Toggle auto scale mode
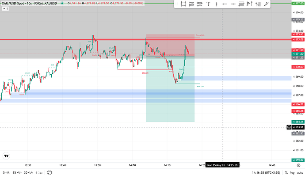The image size is (305, 175). pos(300,172)
